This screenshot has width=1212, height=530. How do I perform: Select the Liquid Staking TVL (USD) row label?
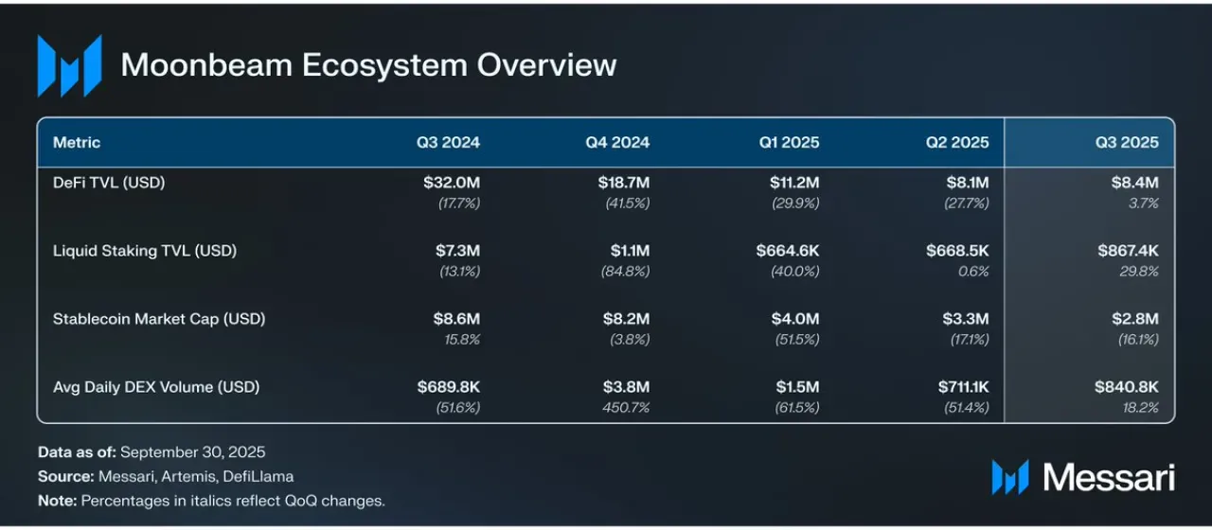tap(145, 251)
